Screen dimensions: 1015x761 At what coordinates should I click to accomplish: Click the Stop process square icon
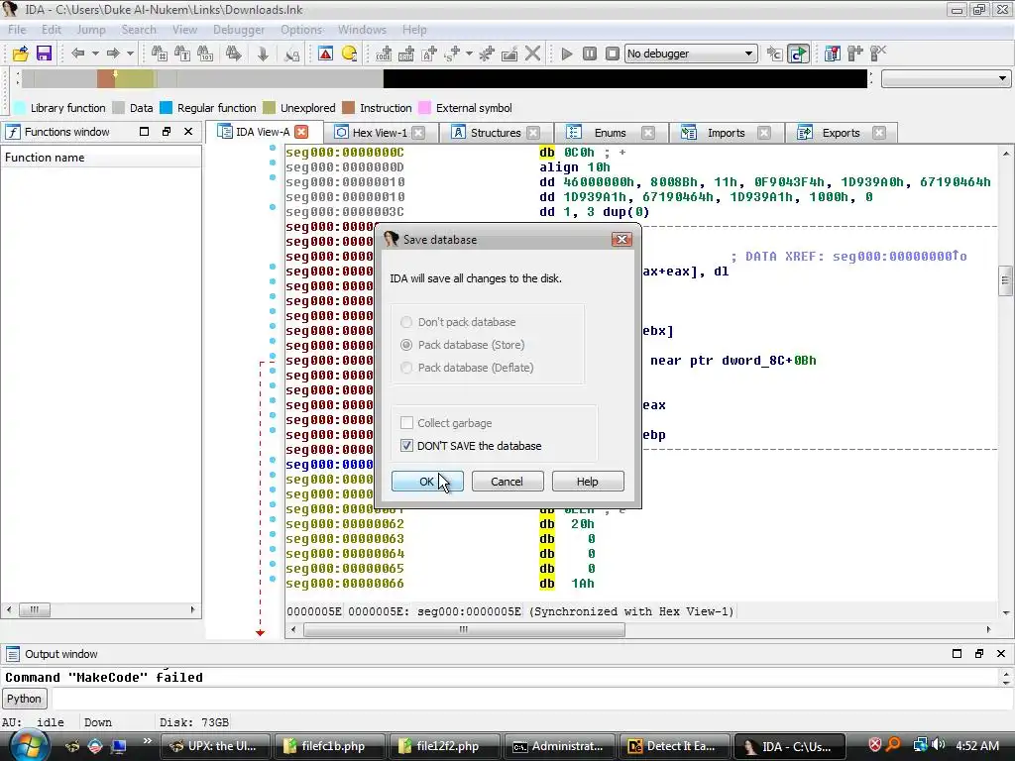[x=613, y=54]
